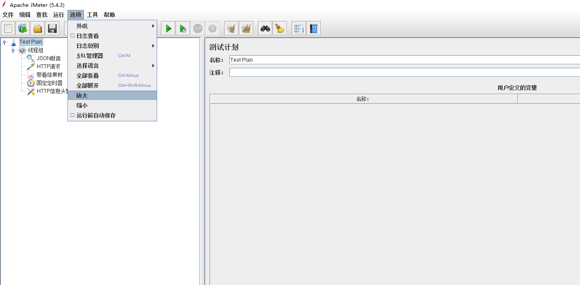Expand the 外观 submenu
This screenshot has height=285, width=580.
coord(112,26)
